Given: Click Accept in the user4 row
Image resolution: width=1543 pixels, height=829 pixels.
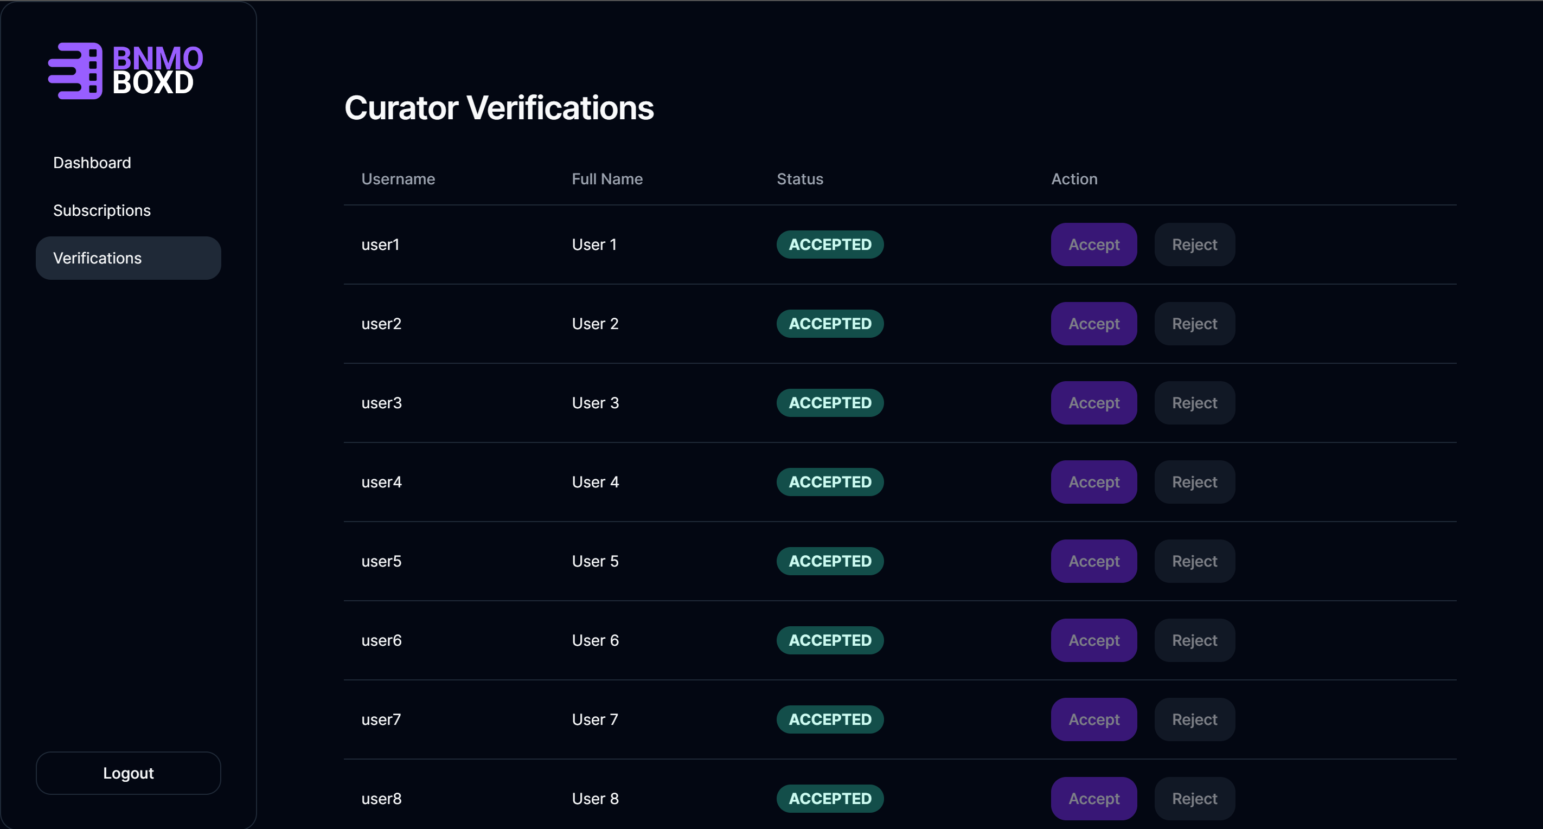Looking at the screenshot, I should click(1094, 482).
